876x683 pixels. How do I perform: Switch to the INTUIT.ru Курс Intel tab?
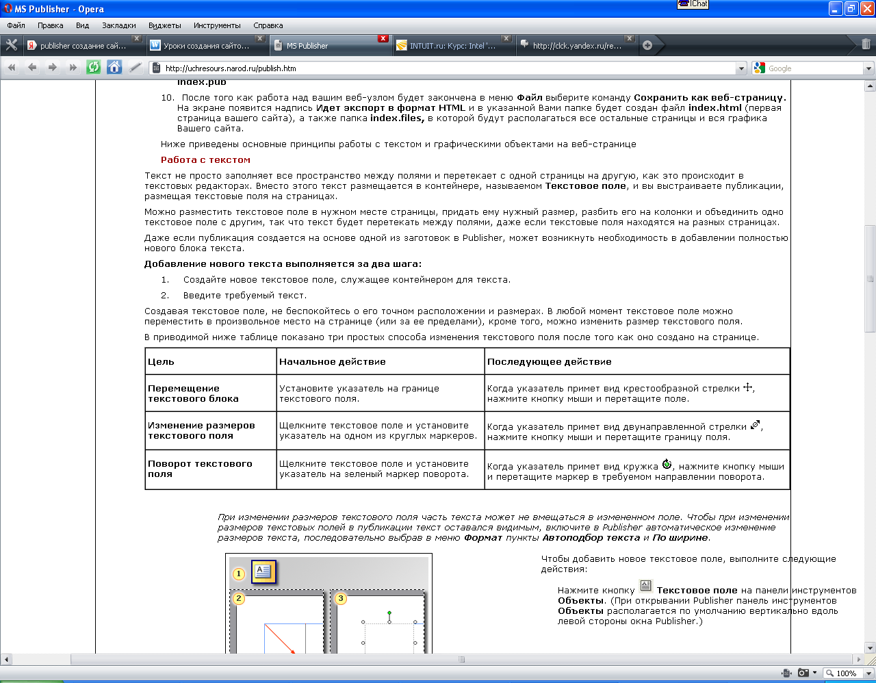click(x=452, y=46)
